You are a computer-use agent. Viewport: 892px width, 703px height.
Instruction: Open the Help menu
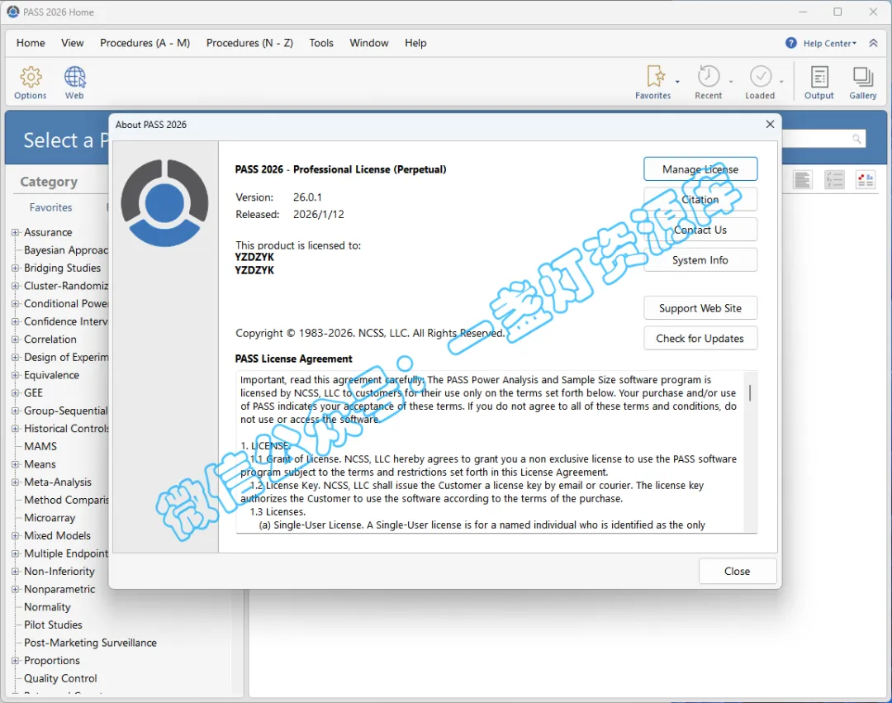click(415, 43)
